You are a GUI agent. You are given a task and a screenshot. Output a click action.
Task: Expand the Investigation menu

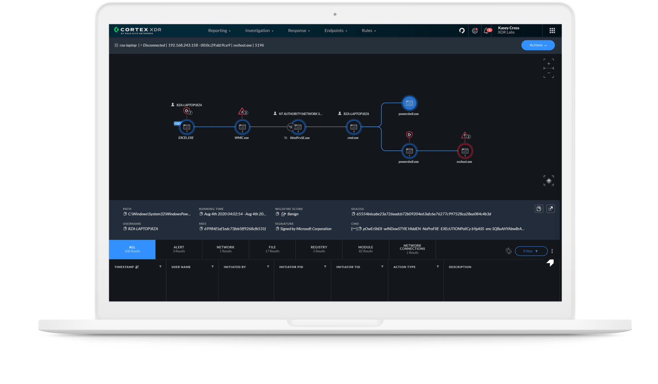tap(259, 31)
